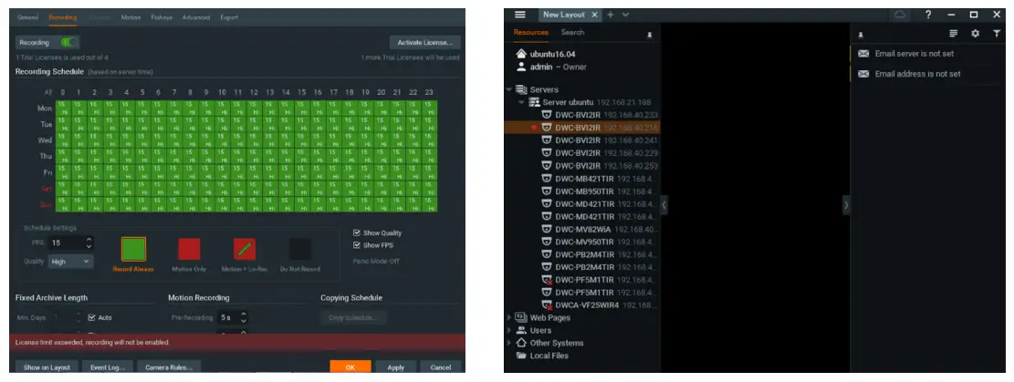Add a new layout tab with plus

(611, 15)
